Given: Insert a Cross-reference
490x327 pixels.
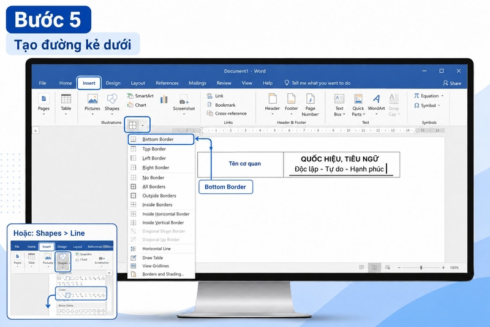Looking at the screenshot, I should tap(227, 113).
